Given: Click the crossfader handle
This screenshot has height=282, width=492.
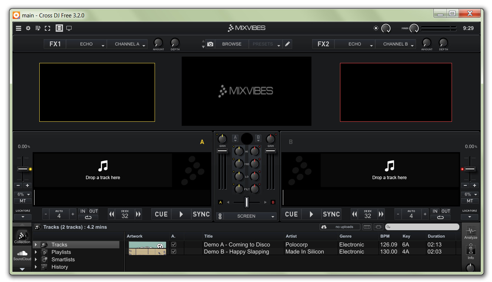Looking at the screenshot, I should pyautogui.click(x=247, y=202).
